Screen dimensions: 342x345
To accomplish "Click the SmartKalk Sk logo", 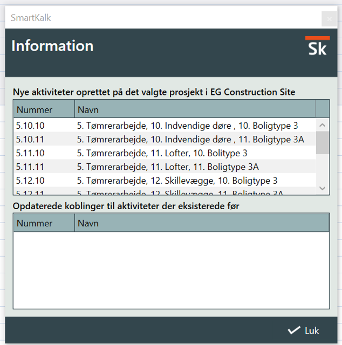I will tap(317, 46).
